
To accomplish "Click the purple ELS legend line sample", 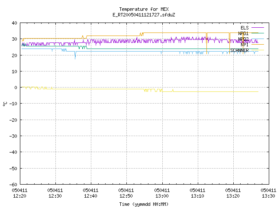I will [x=258, y=28].
